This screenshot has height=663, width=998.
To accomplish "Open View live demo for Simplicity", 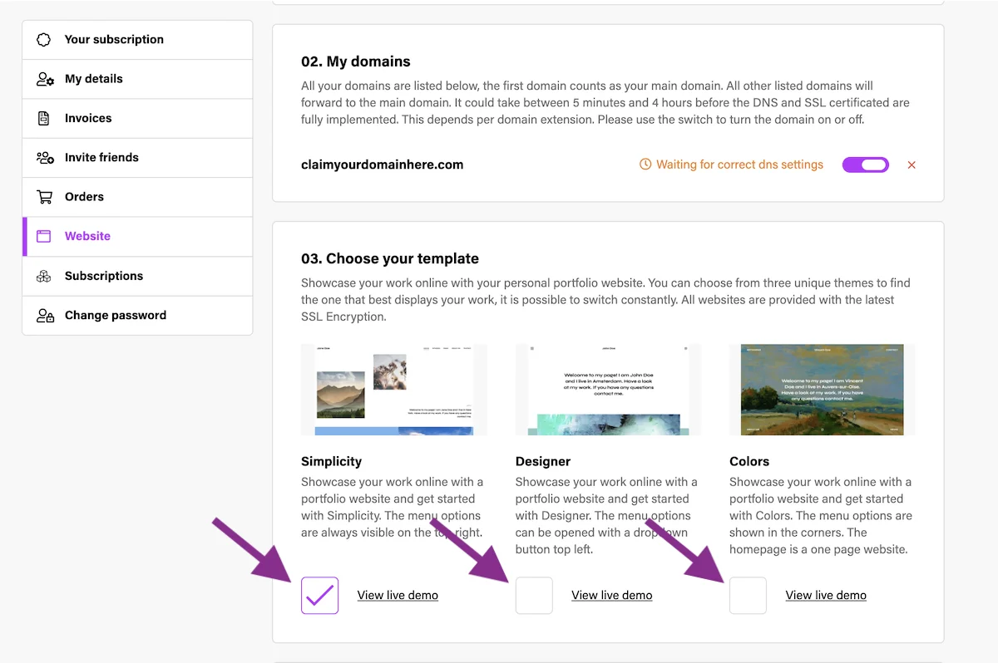I will click(x=398, y=595).
